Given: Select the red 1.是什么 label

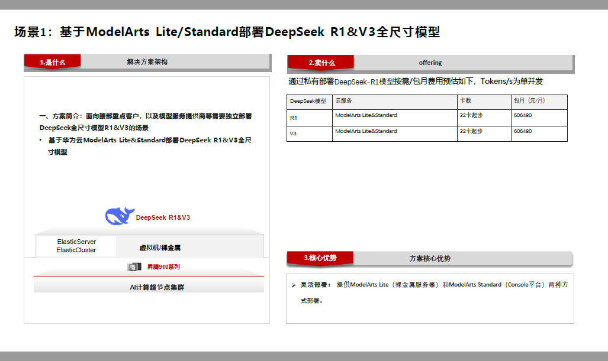Looking at the screenshot, I should click(x=52, y=62).
